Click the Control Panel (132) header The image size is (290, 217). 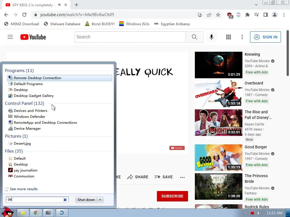point(24,103)
